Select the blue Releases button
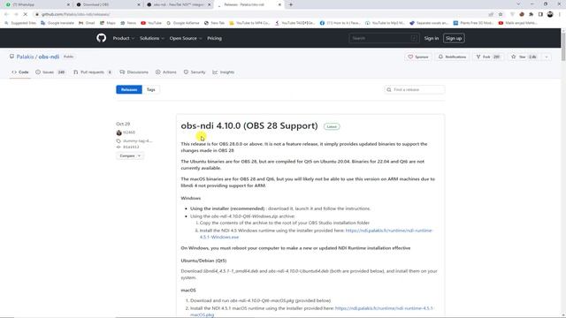The width and height of the screenshot is (566, 318). pyautogui.click(x=129, y=89)
